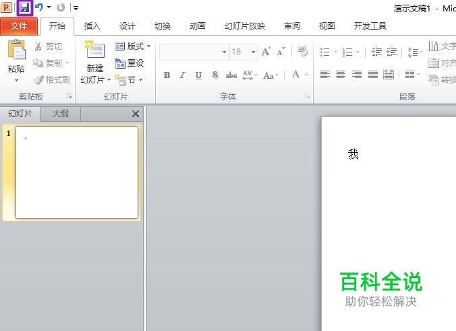
Task: Toggle Italic formatting
Action: [182, 75]
